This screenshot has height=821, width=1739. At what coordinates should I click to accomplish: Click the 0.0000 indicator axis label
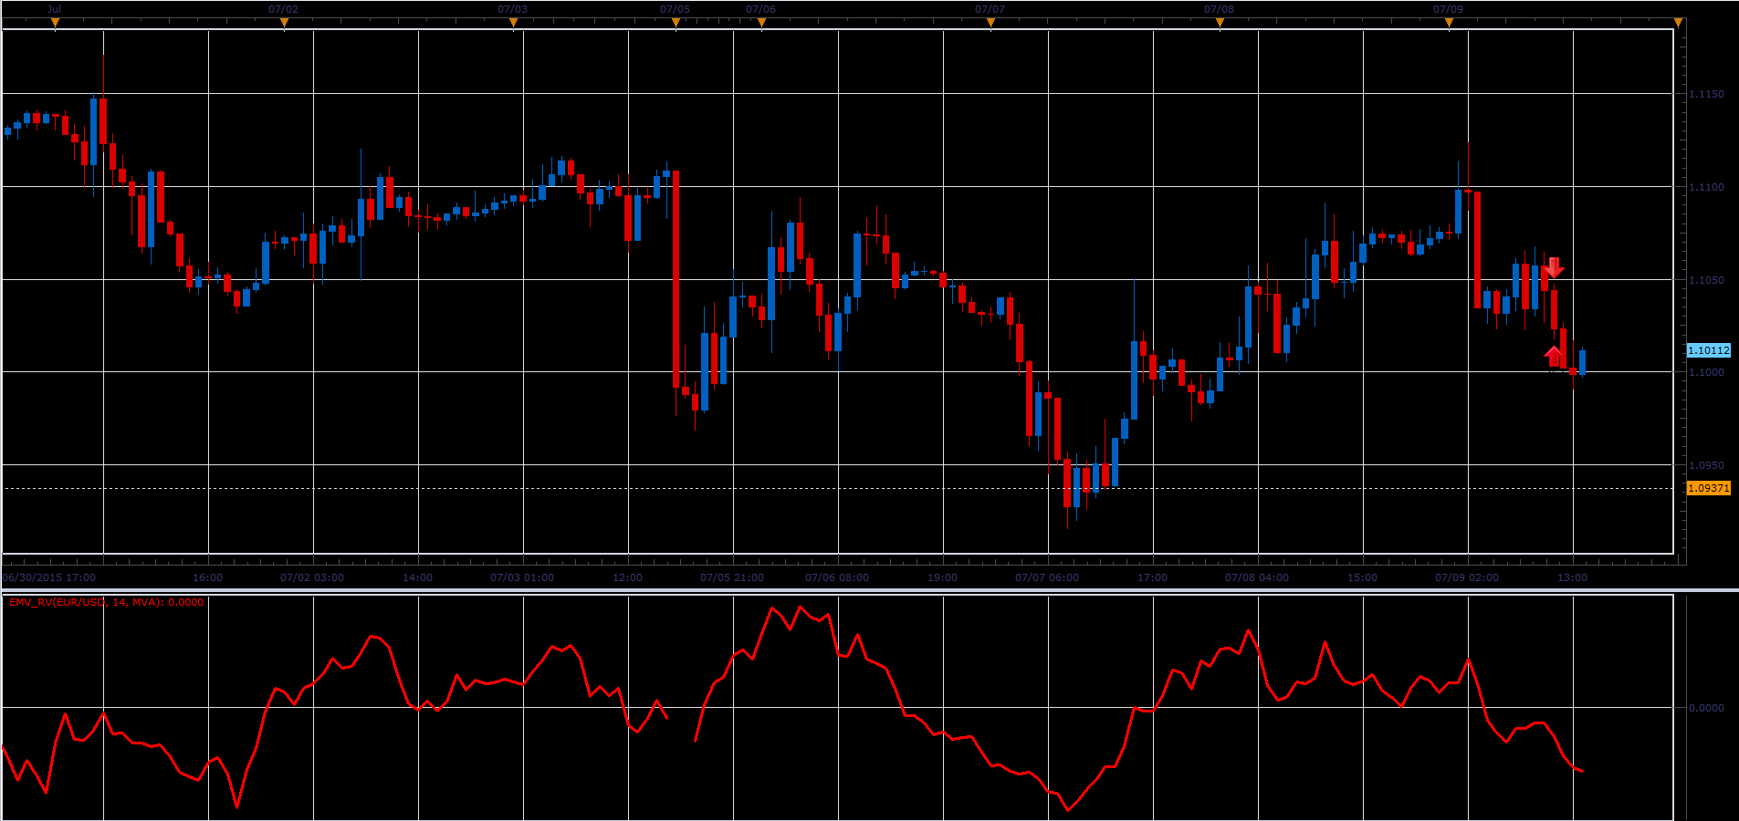click(1706, 708)
